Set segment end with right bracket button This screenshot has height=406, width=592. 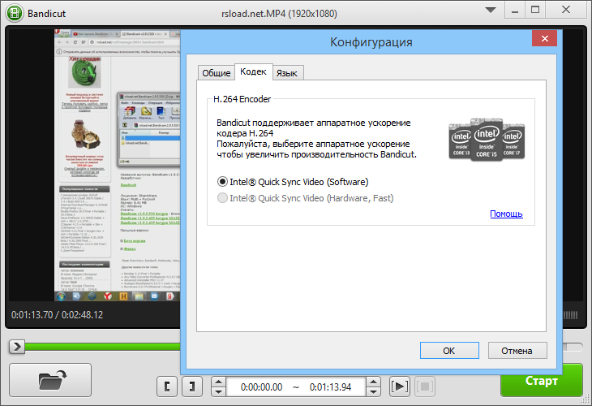tap(192, 387)
